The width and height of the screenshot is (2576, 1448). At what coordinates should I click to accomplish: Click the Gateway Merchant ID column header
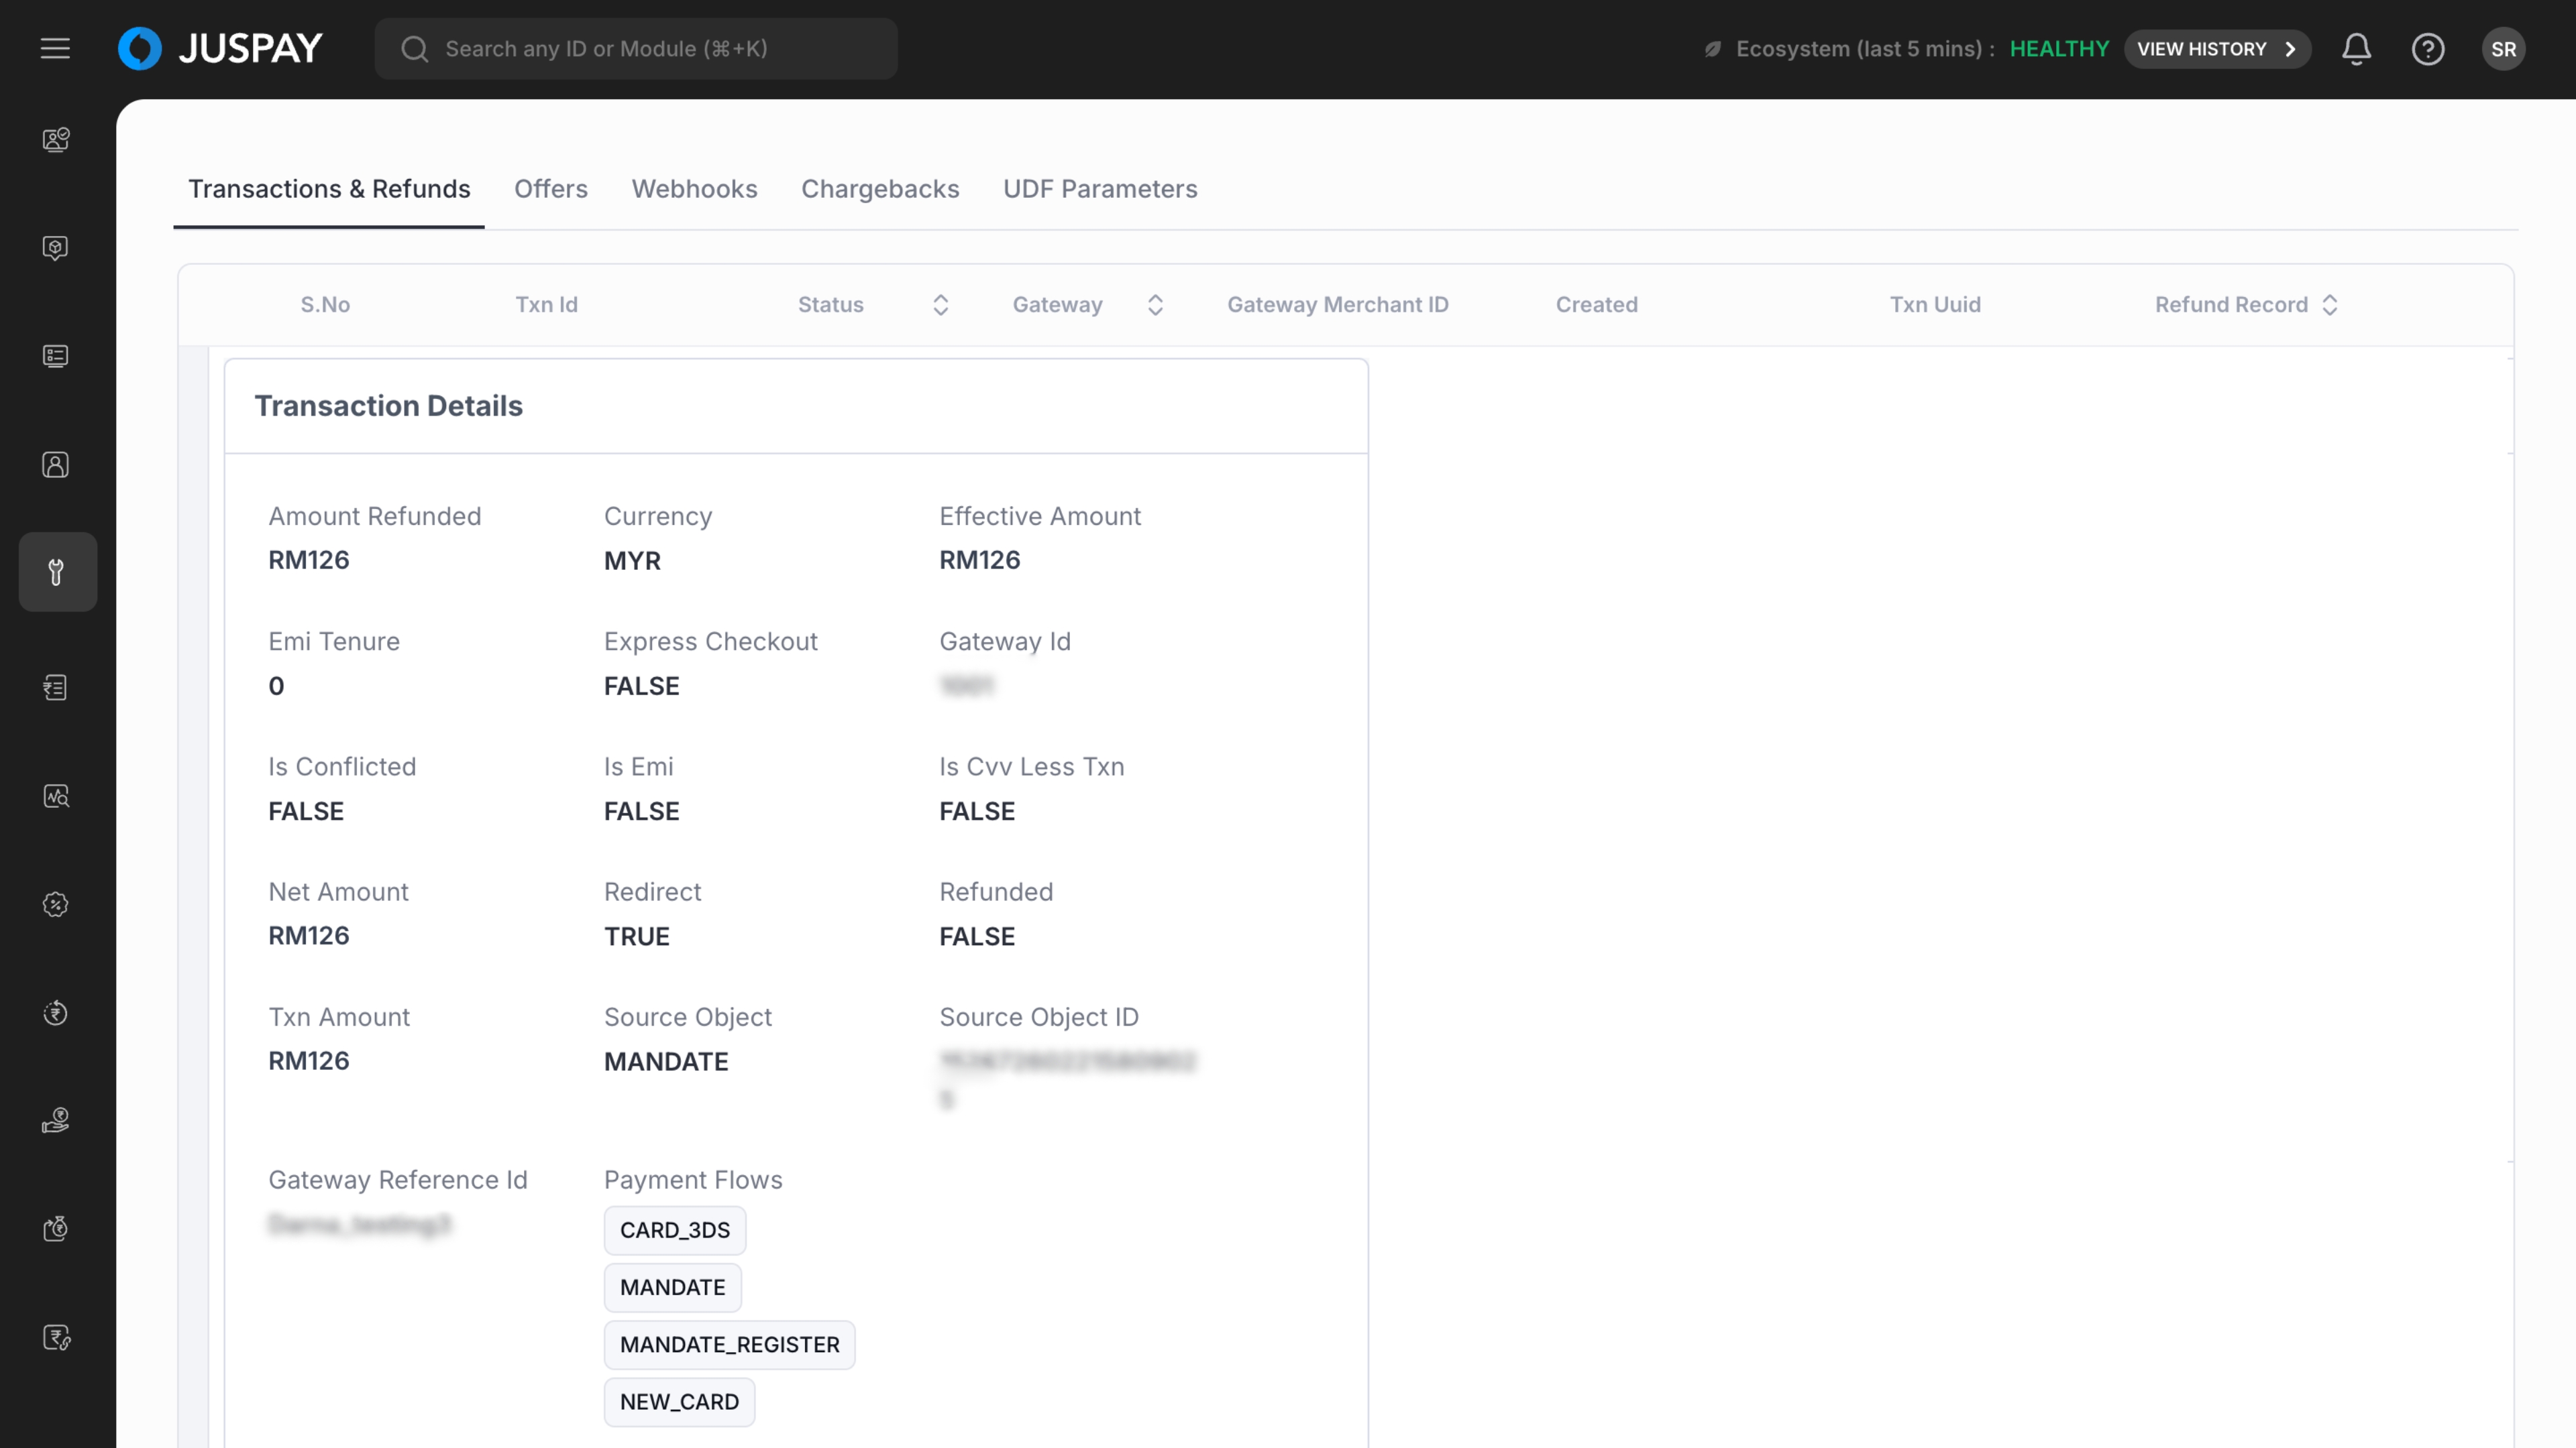coord(1338,305)
